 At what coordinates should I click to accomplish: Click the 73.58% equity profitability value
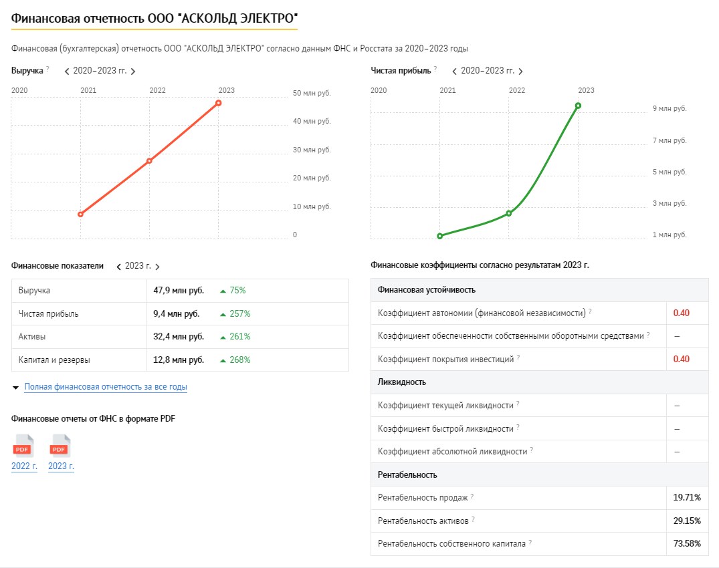(687, 544)
